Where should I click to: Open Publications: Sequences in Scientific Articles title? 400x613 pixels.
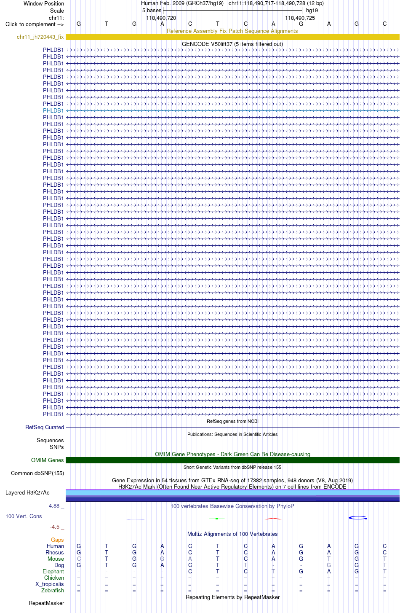232,434
